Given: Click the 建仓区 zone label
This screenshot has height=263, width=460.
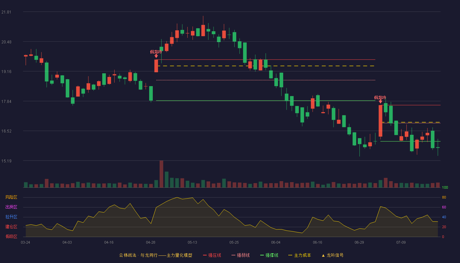Looking at the screenshot, I should coord(11,227).
